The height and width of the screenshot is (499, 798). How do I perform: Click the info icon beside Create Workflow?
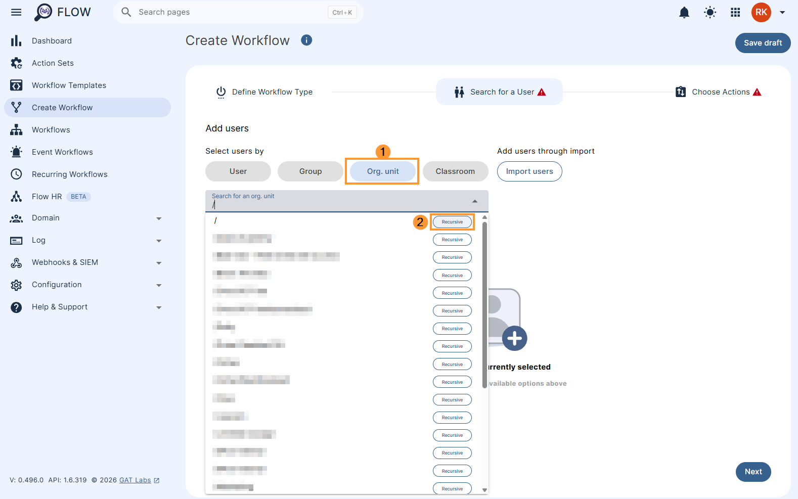(306, 40)
